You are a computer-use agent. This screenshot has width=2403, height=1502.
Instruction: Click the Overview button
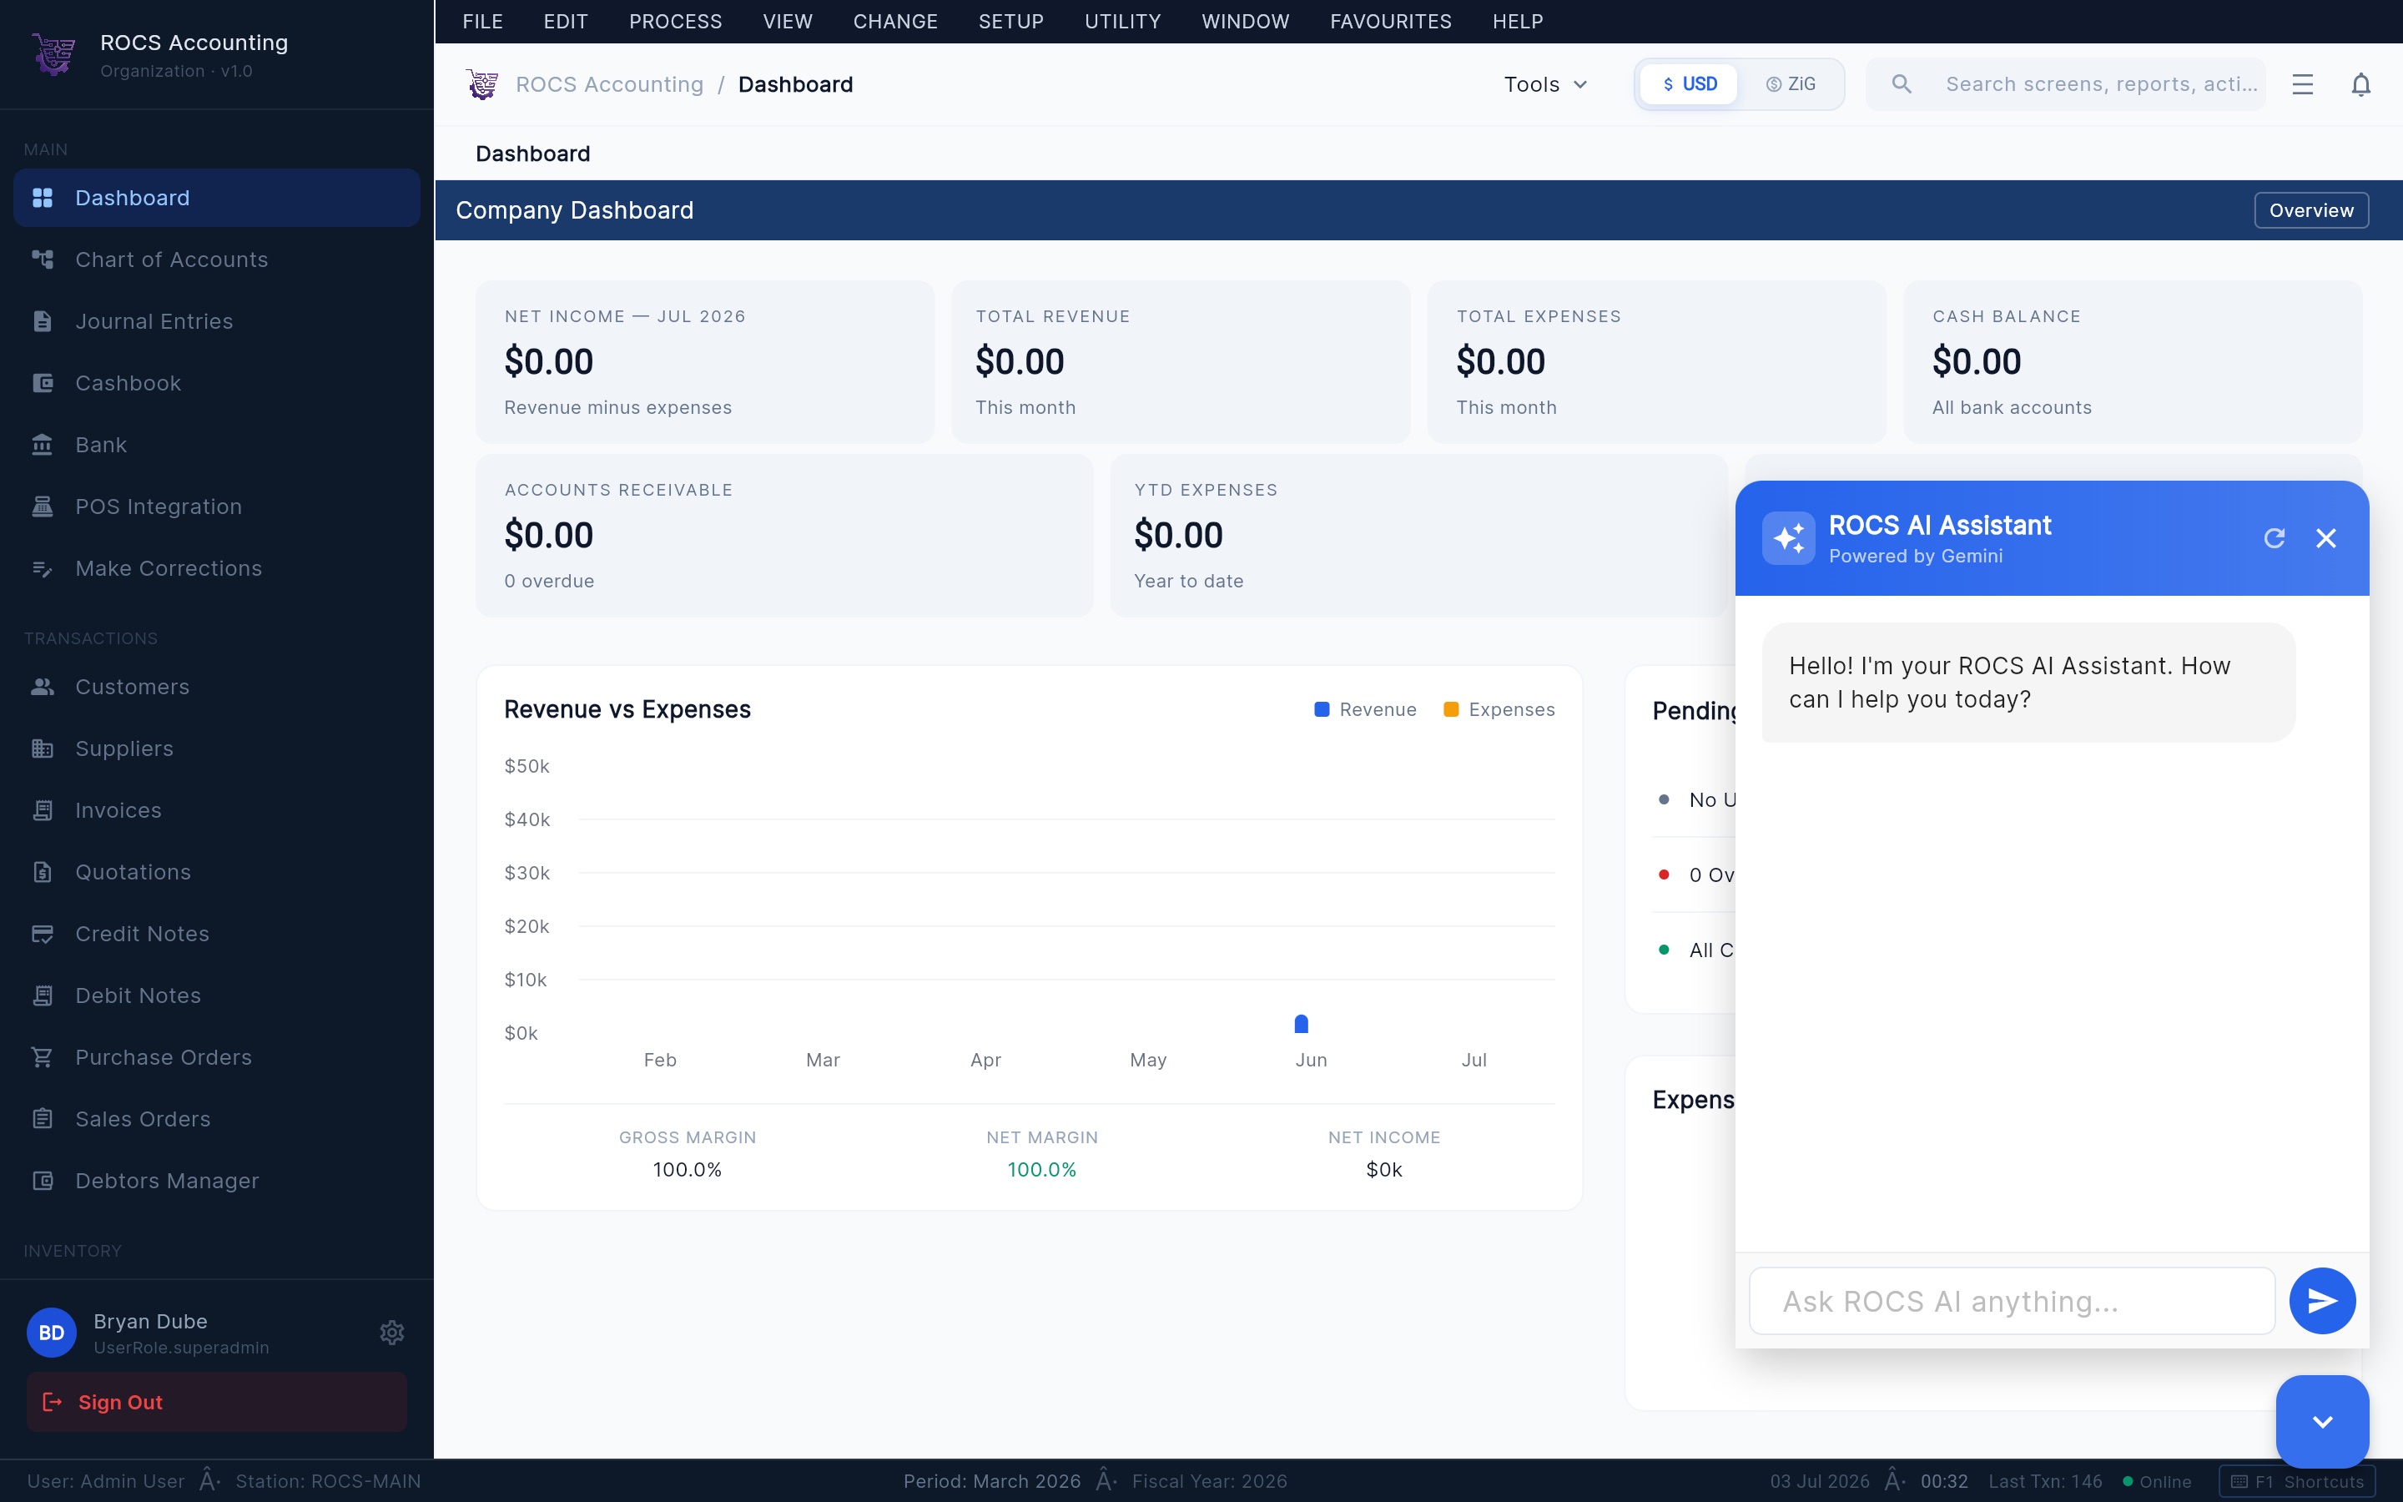point(2312,210)
